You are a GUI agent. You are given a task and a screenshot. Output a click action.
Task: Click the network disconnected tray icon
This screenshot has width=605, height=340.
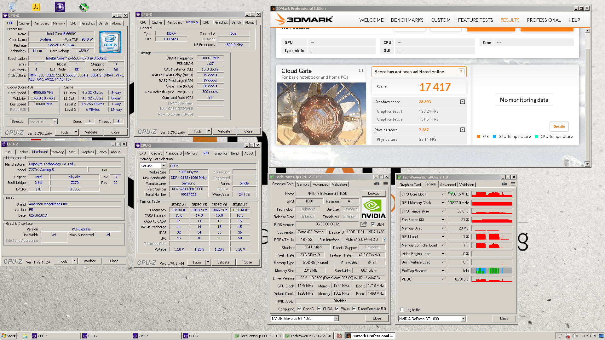pyautogui.click(x=567, y=336)
